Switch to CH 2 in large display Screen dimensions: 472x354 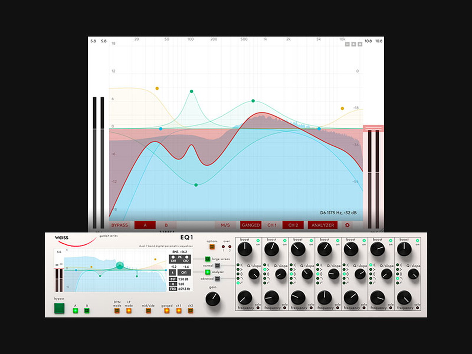point(293,225)
